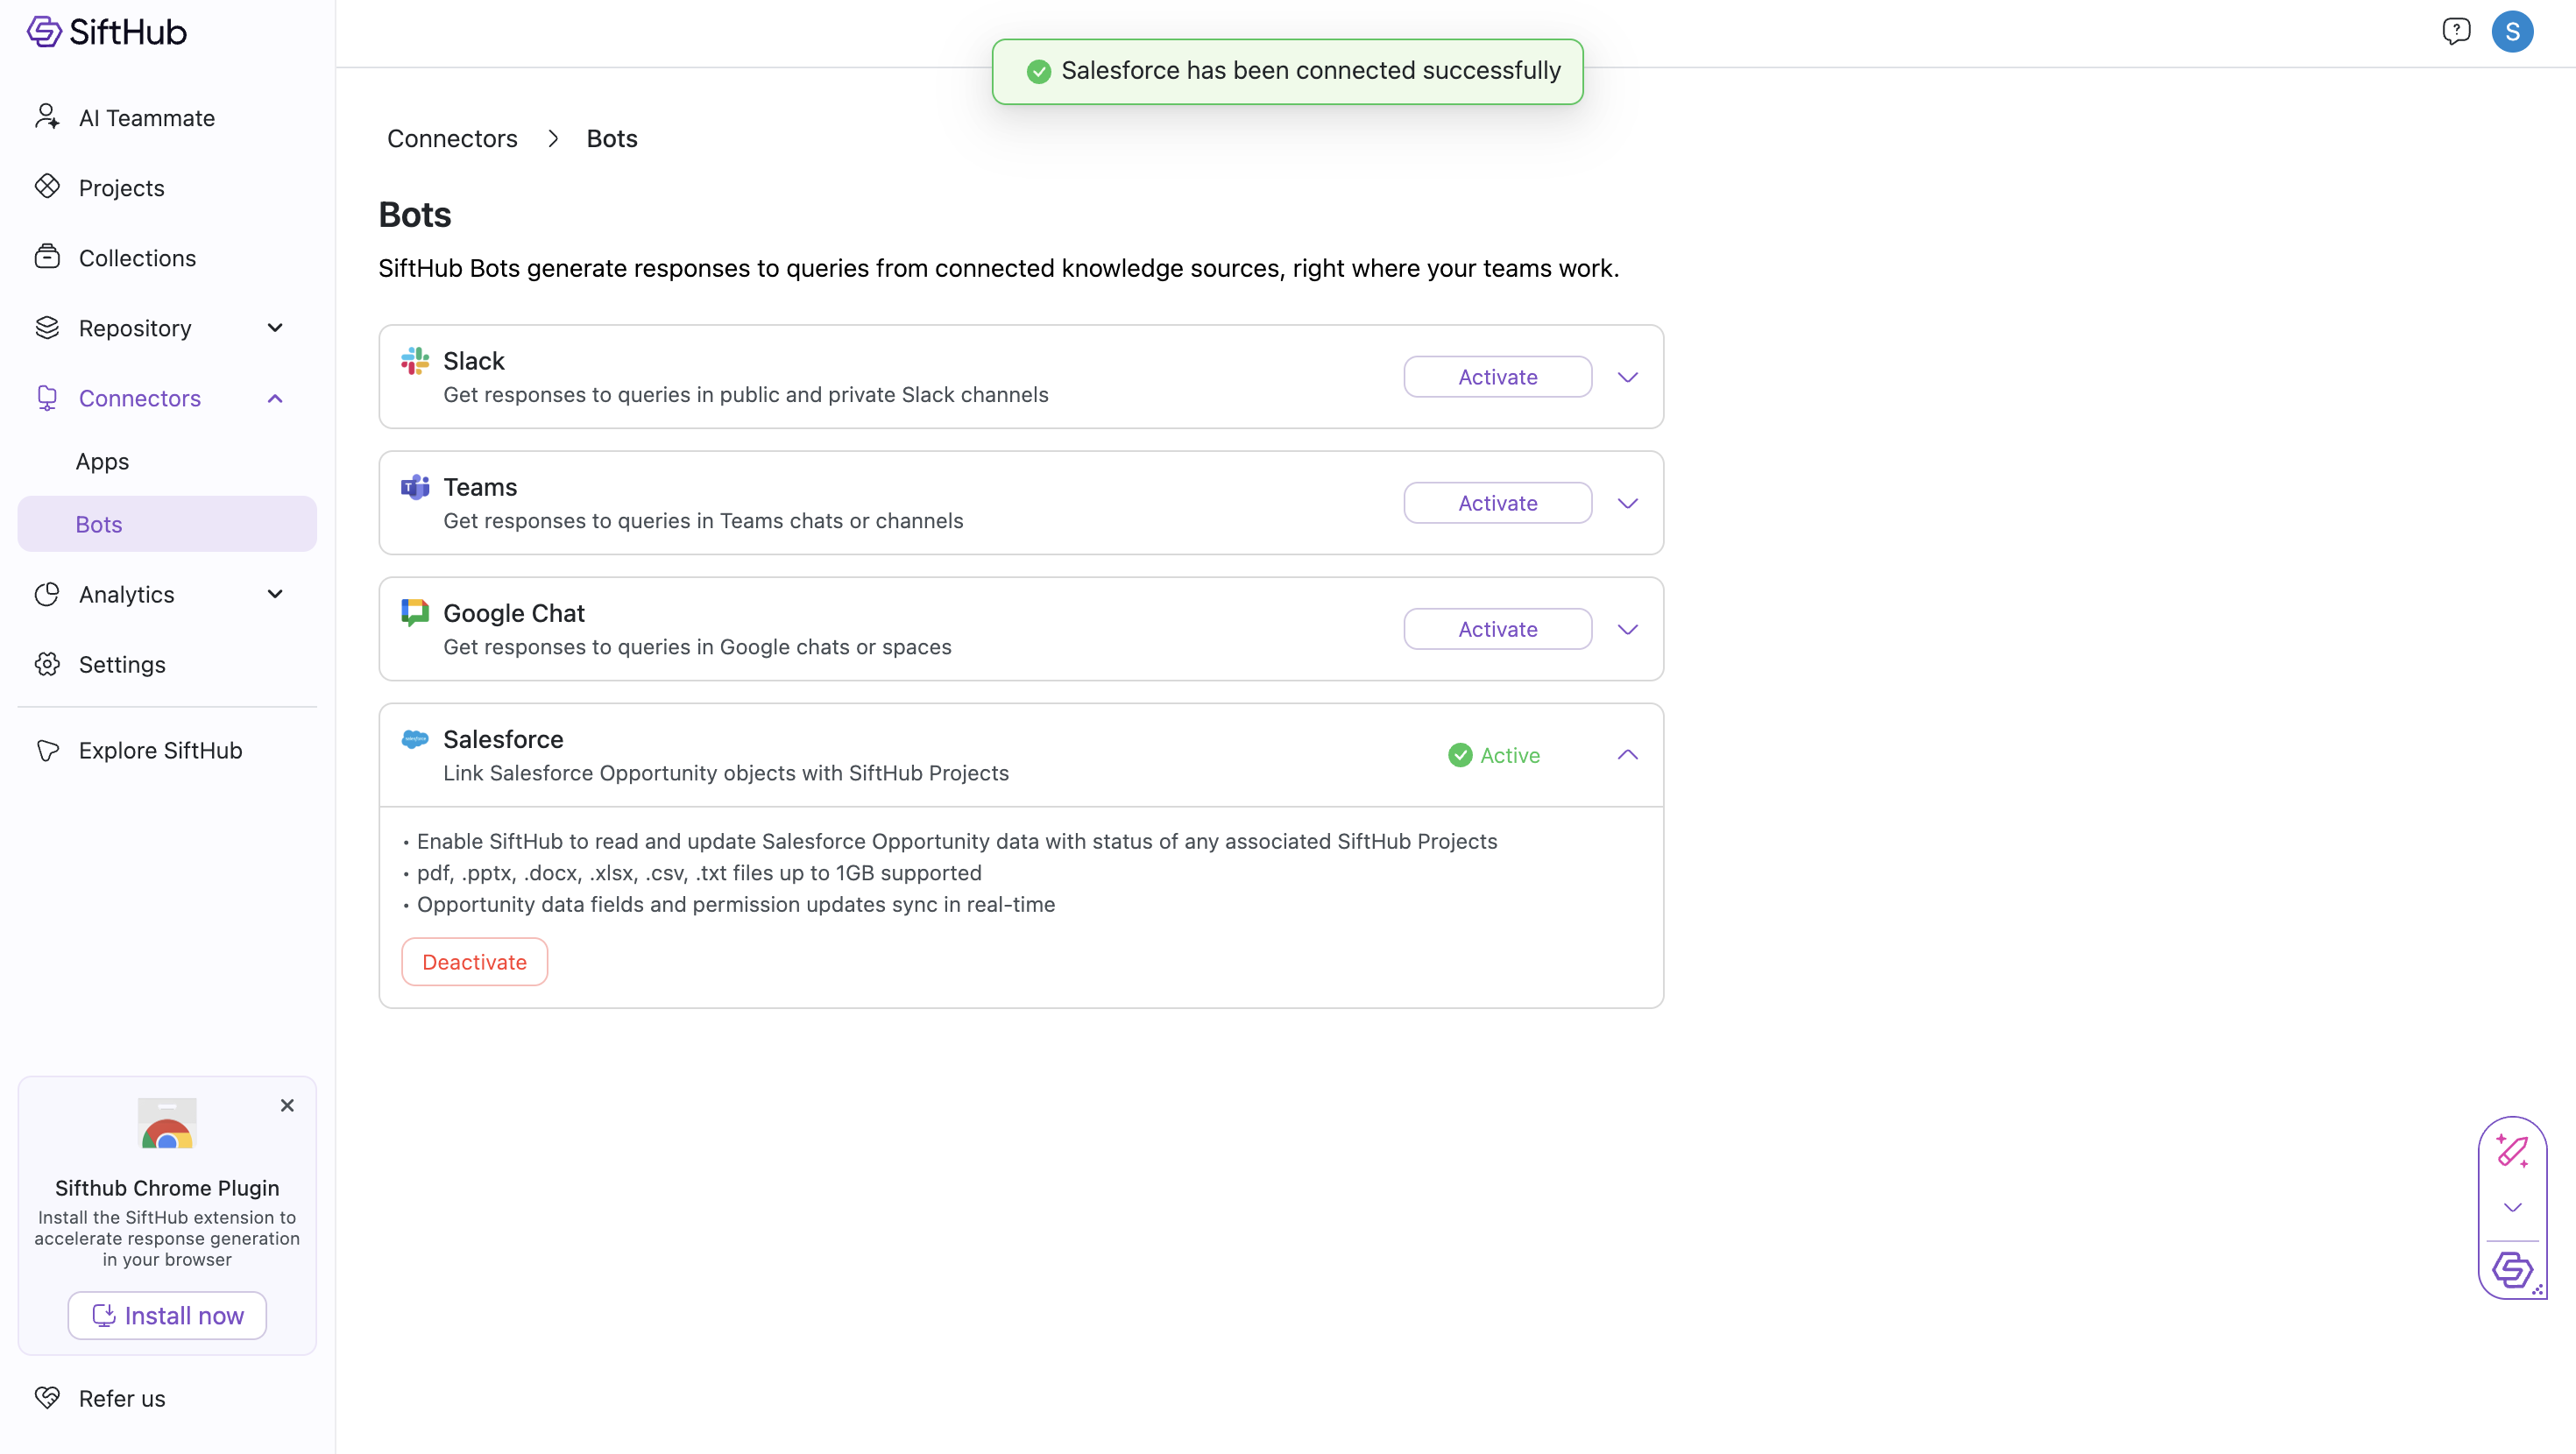Click the Connectors breadcrumb link
2576x1454 pixels.
(452, 138)
